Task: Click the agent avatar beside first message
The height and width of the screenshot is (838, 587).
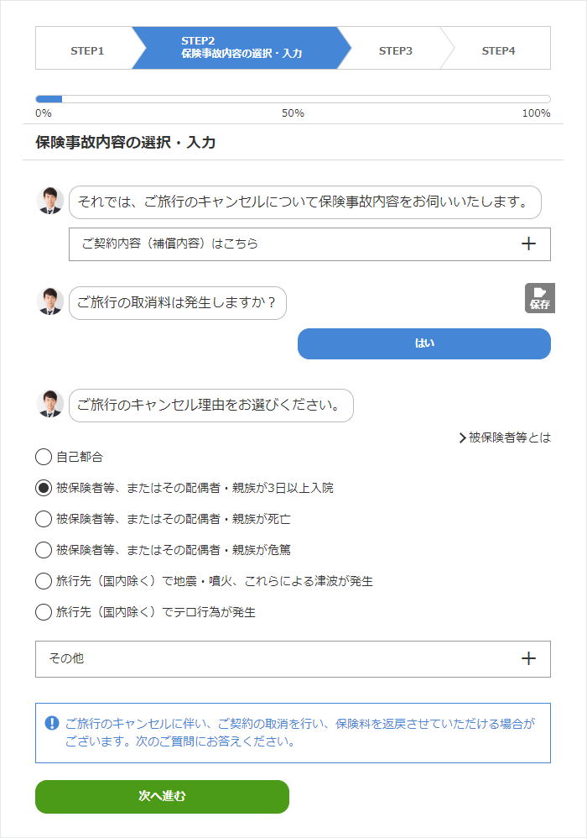Action: 50,201
